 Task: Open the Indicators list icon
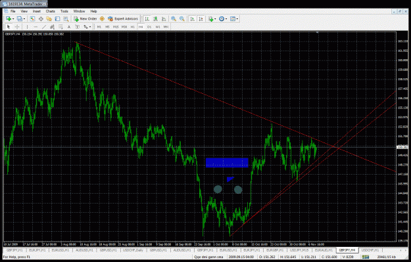pos(210,19)
